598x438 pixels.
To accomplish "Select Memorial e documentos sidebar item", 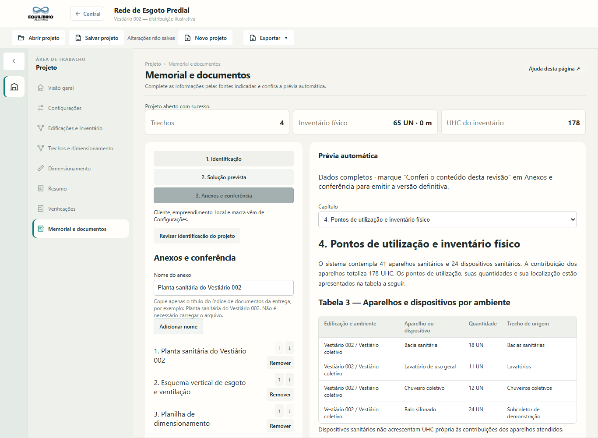I will click(81, 229).
